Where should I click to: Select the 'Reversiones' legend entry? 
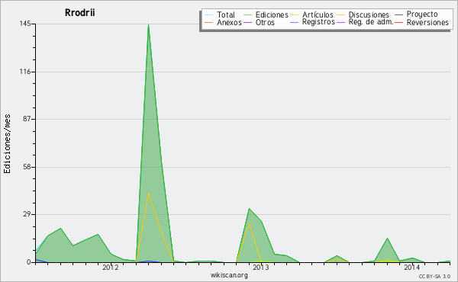427,22
